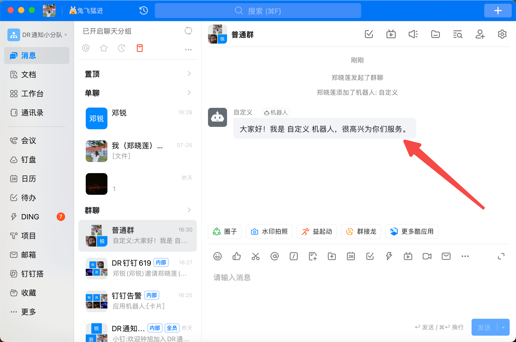Search chat history icon in header

point(458,34)
